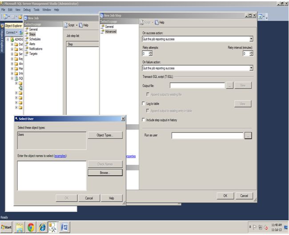Open the File menu
The height and width of the screenshot is (235, 289).
tap(3, 10)
